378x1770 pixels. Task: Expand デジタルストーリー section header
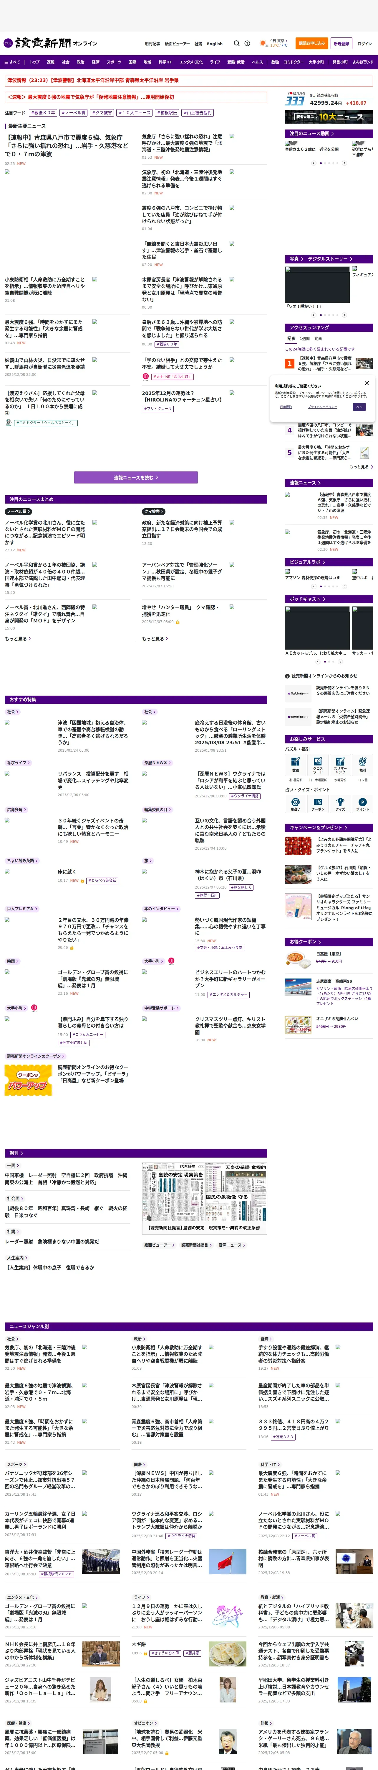point(330,259)
